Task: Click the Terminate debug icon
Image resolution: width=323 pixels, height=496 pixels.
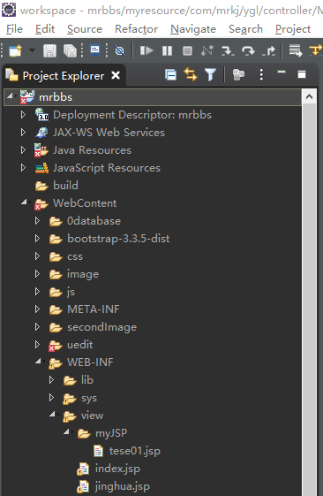Action: (187, 50)
